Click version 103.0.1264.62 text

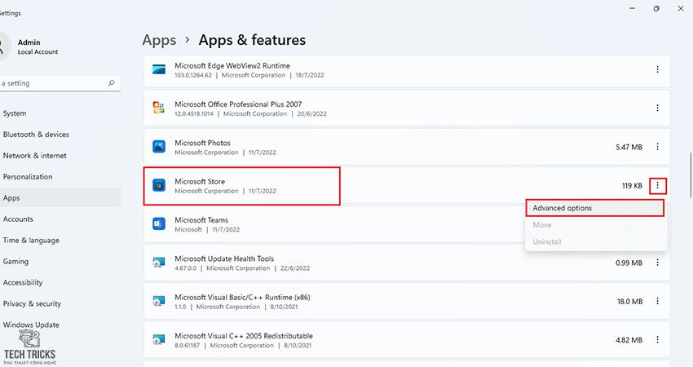[192, 75]
